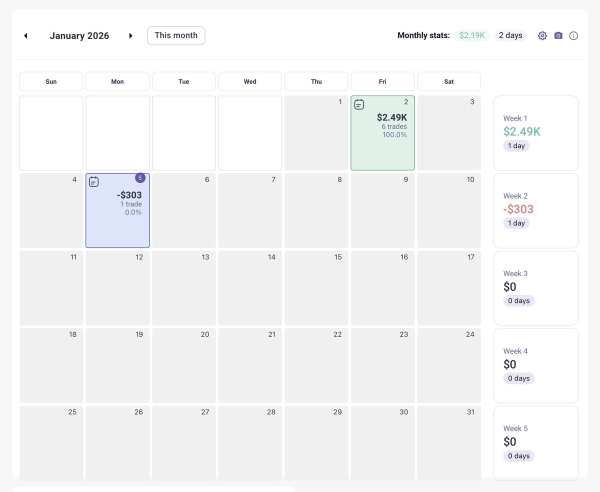Select the January 3 day cell
Viewport: 600px width, 492px height.
pyautogui.click(x=449, y=133)
